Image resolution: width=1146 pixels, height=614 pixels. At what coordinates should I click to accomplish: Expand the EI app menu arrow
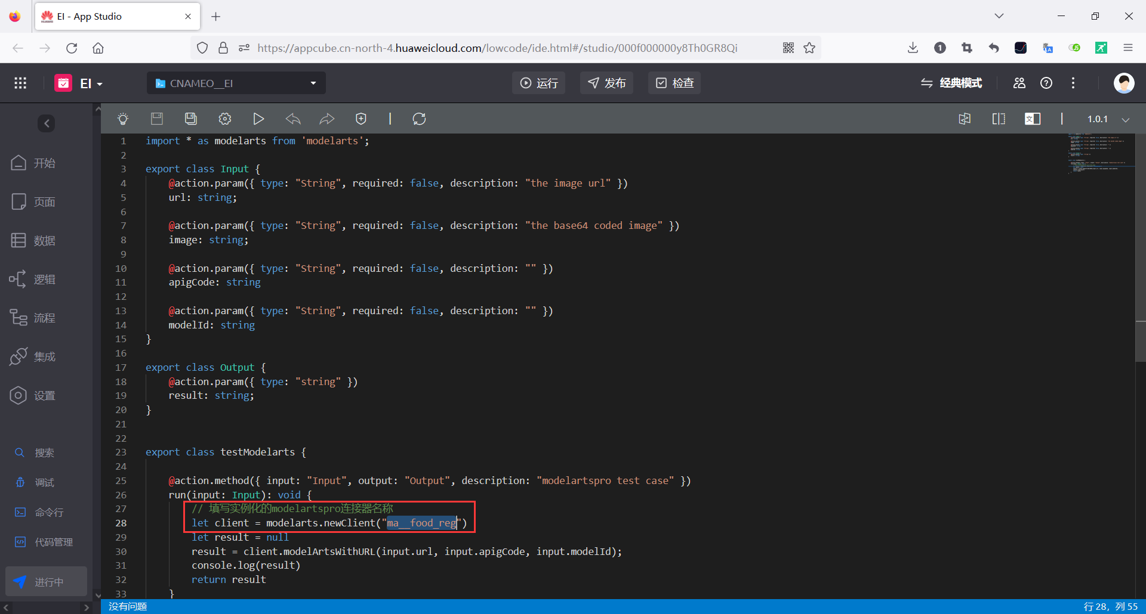click(100, 84)
